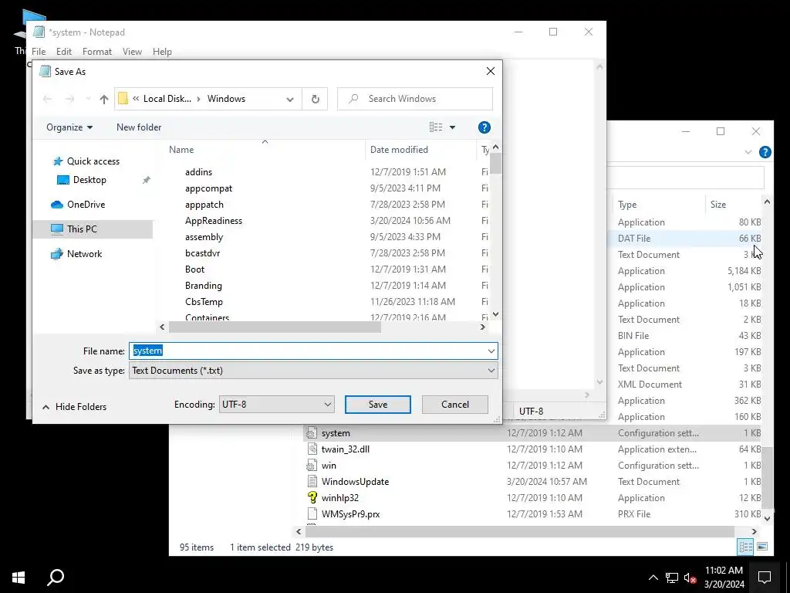Viewport: 790px width, 593px height.
Task: Open the Encoding dropdown
Action: point(327,405)
